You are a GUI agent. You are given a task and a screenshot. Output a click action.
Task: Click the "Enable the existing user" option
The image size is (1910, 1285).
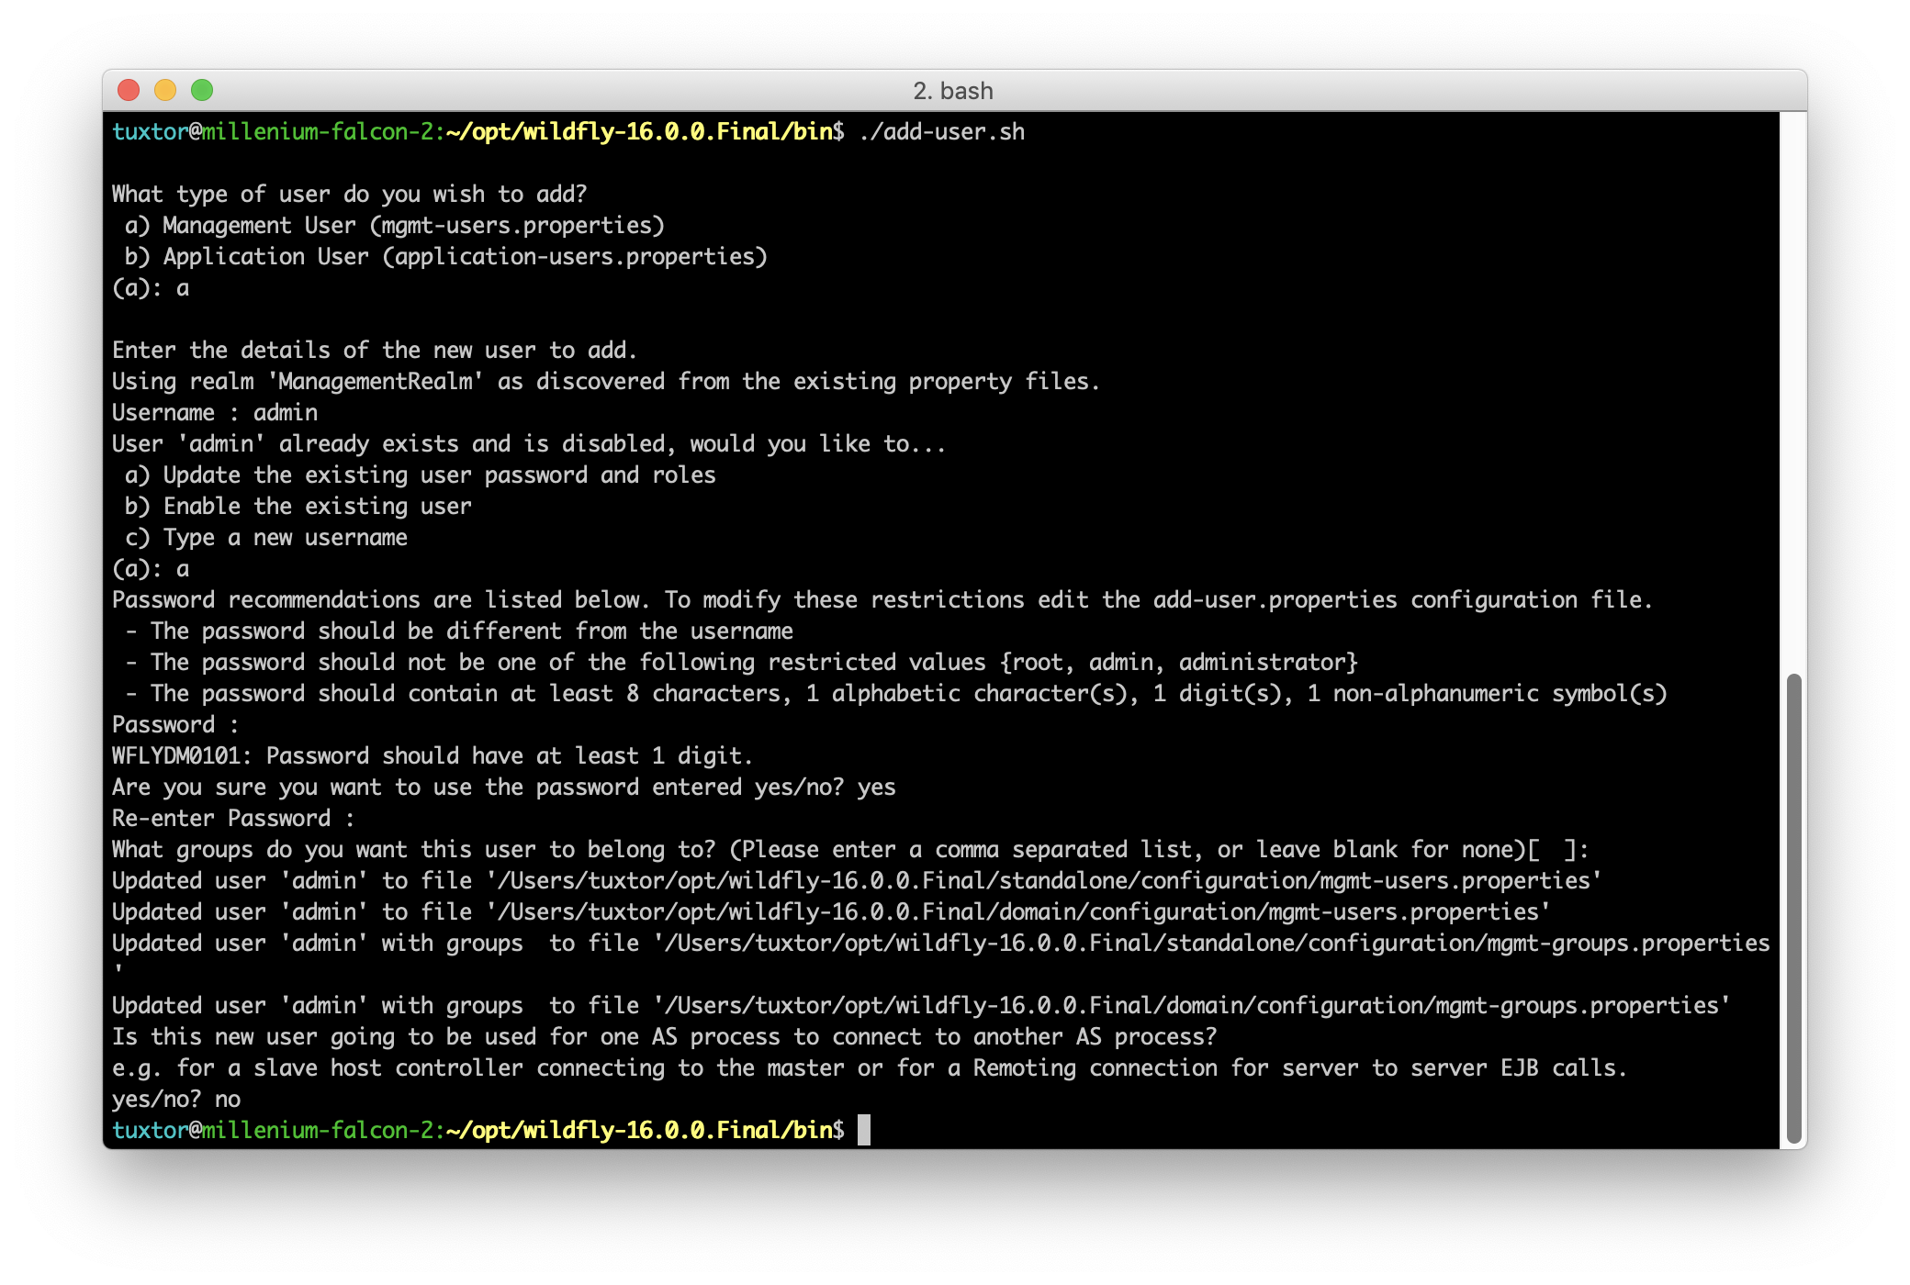click(299, 507)
